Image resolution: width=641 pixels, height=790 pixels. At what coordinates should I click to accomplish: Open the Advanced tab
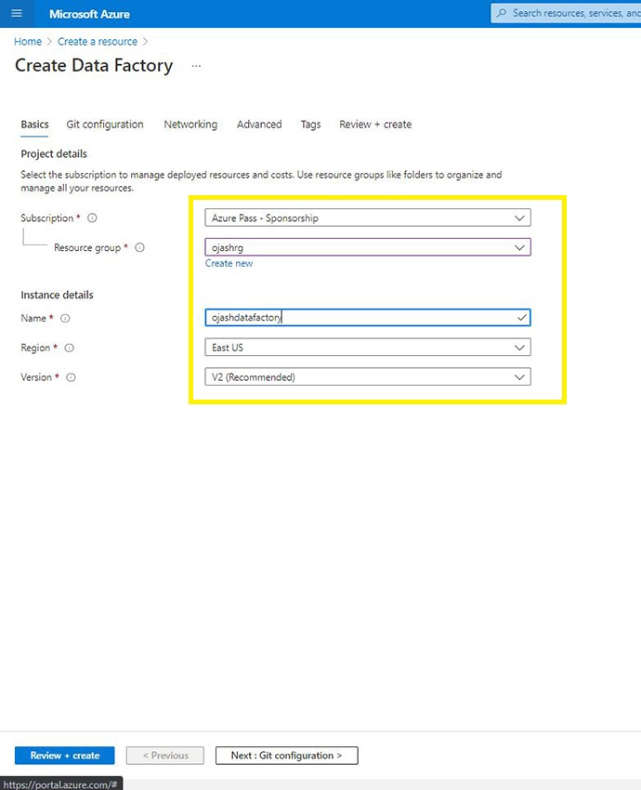(x=259, y=125)
